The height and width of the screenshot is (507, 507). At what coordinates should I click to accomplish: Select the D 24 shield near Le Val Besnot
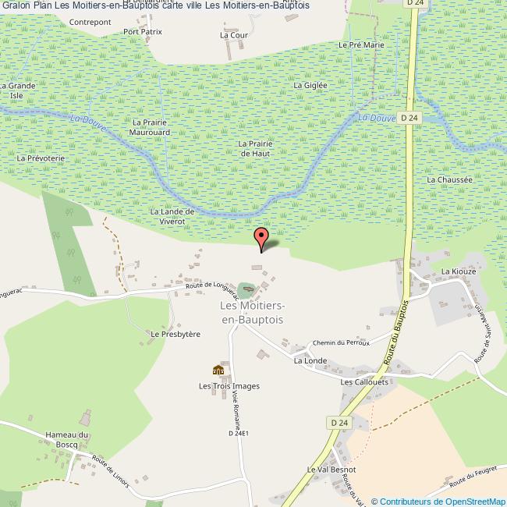tap(339, 423)
